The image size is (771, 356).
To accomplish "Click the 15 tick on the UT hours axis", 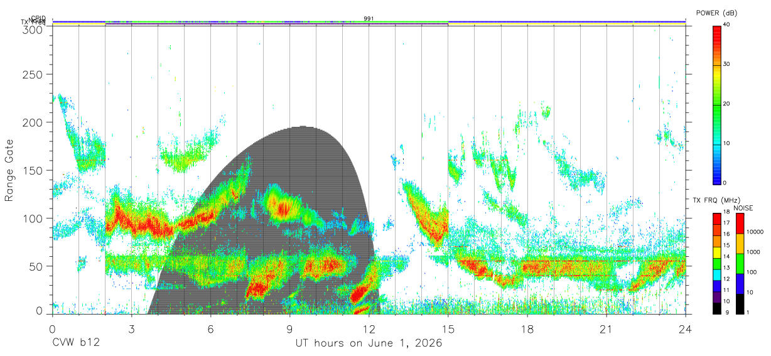I will click(x=448, y=328).
